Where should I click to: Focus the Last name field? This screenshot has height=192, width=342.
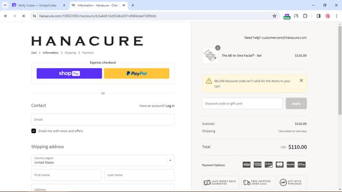click(x=139, y=175)
